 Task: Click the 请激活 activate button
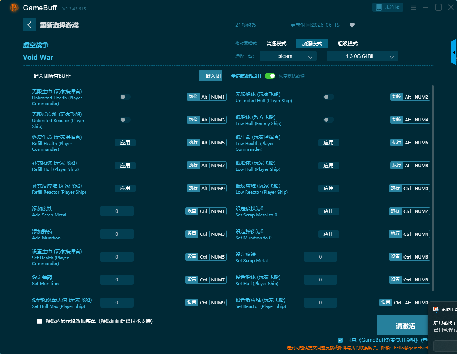402,326
